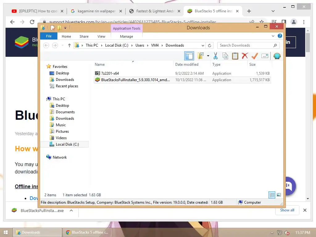
Task: Open Videos under This PC
Action: coord(58,138)
